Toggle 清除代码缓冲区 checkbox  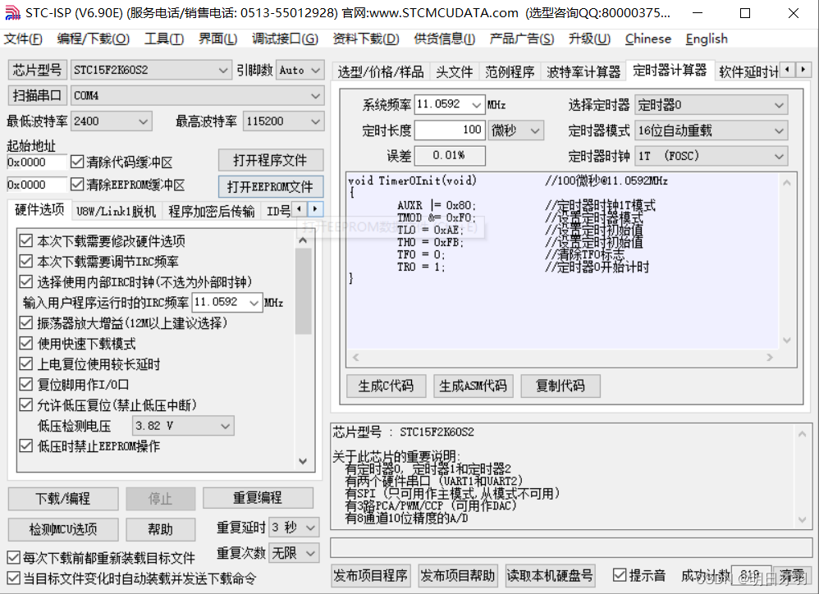pyautogui.click(x=77, y=162)
